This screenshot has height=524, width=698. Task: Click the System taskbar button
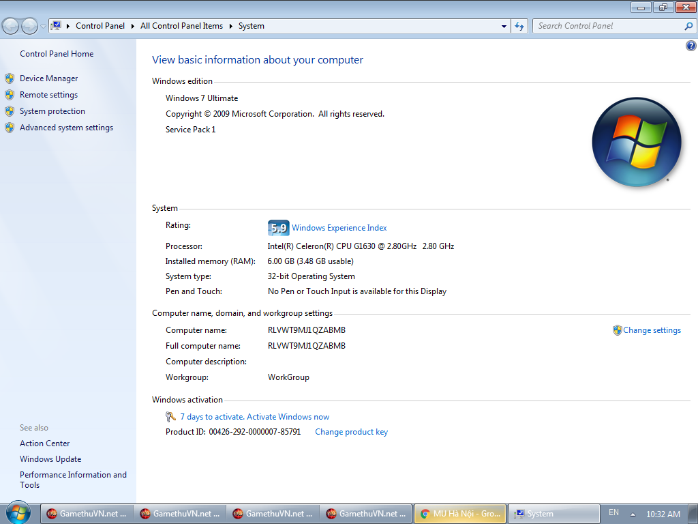coord(553,514)
